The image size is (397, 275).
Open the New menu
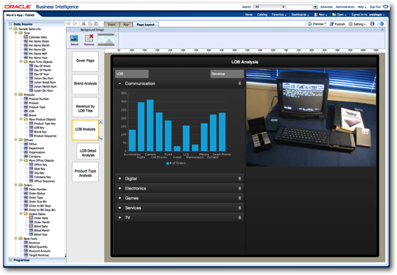[320, 15]
